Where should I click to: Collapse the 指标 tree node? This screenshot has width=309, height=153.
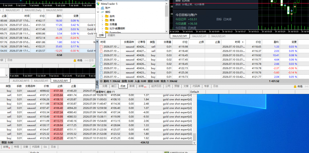click(98, 12)
